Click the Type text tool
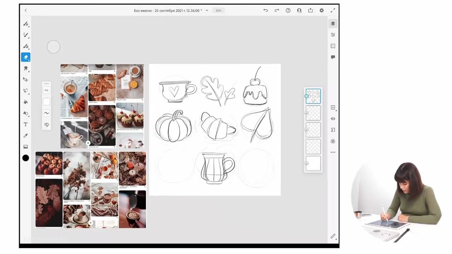Screen dimensions: 452x254 pos(26,125)
